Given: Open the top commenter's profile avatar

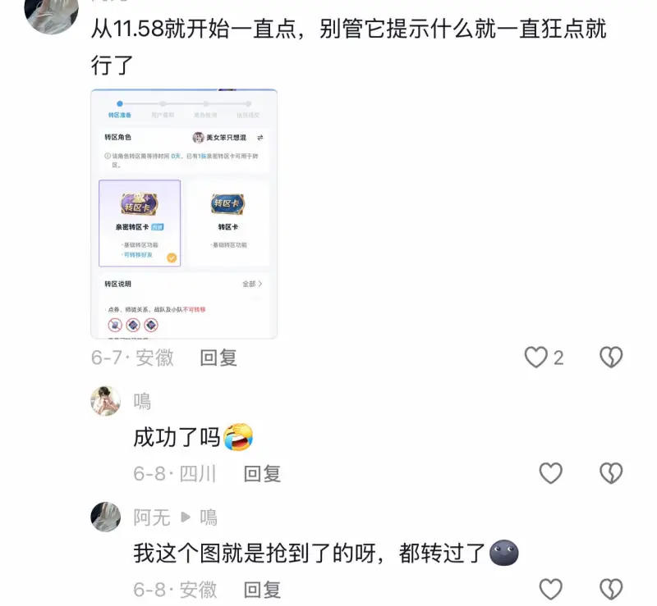Looking at the screenshot, I should click(x=52, y=12).
